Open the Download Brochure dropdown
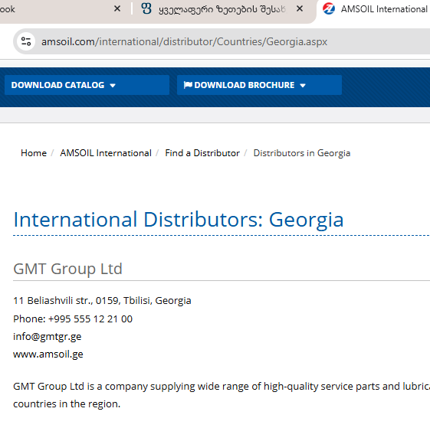Image resolution: width=430 pixels, height=428 pixels. [x=259, y=85]
